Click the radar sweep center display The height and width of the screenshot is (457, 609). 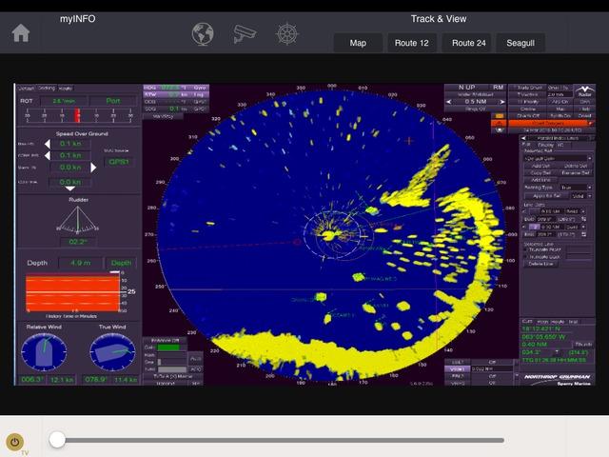pos(335,231)
